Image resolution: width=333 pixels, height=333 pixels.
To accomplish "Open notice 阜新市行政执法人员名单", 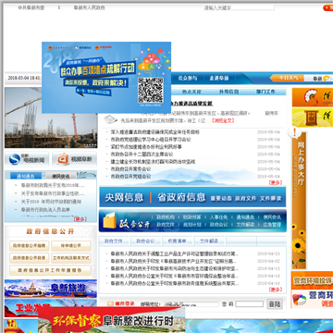I will point(45,210).
